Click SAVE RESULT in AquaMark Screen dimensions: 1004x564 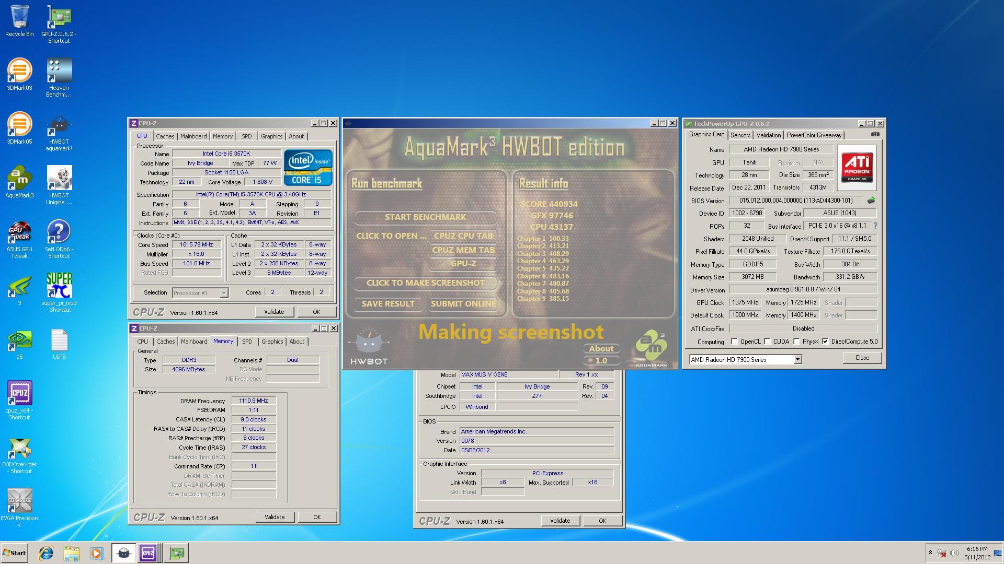tap(388, 304)
